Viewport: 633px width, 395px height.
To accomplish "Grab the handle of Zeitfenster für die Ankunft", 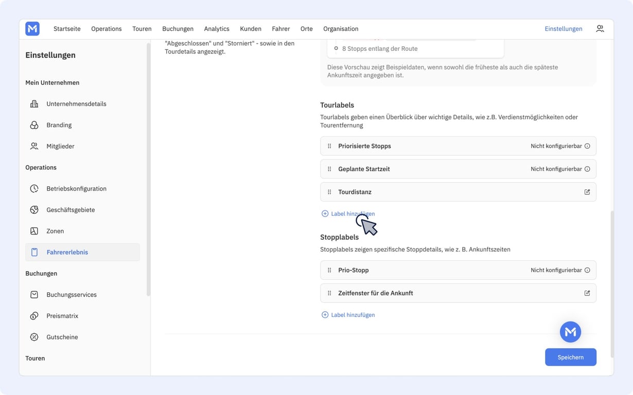I will (329, 293).
